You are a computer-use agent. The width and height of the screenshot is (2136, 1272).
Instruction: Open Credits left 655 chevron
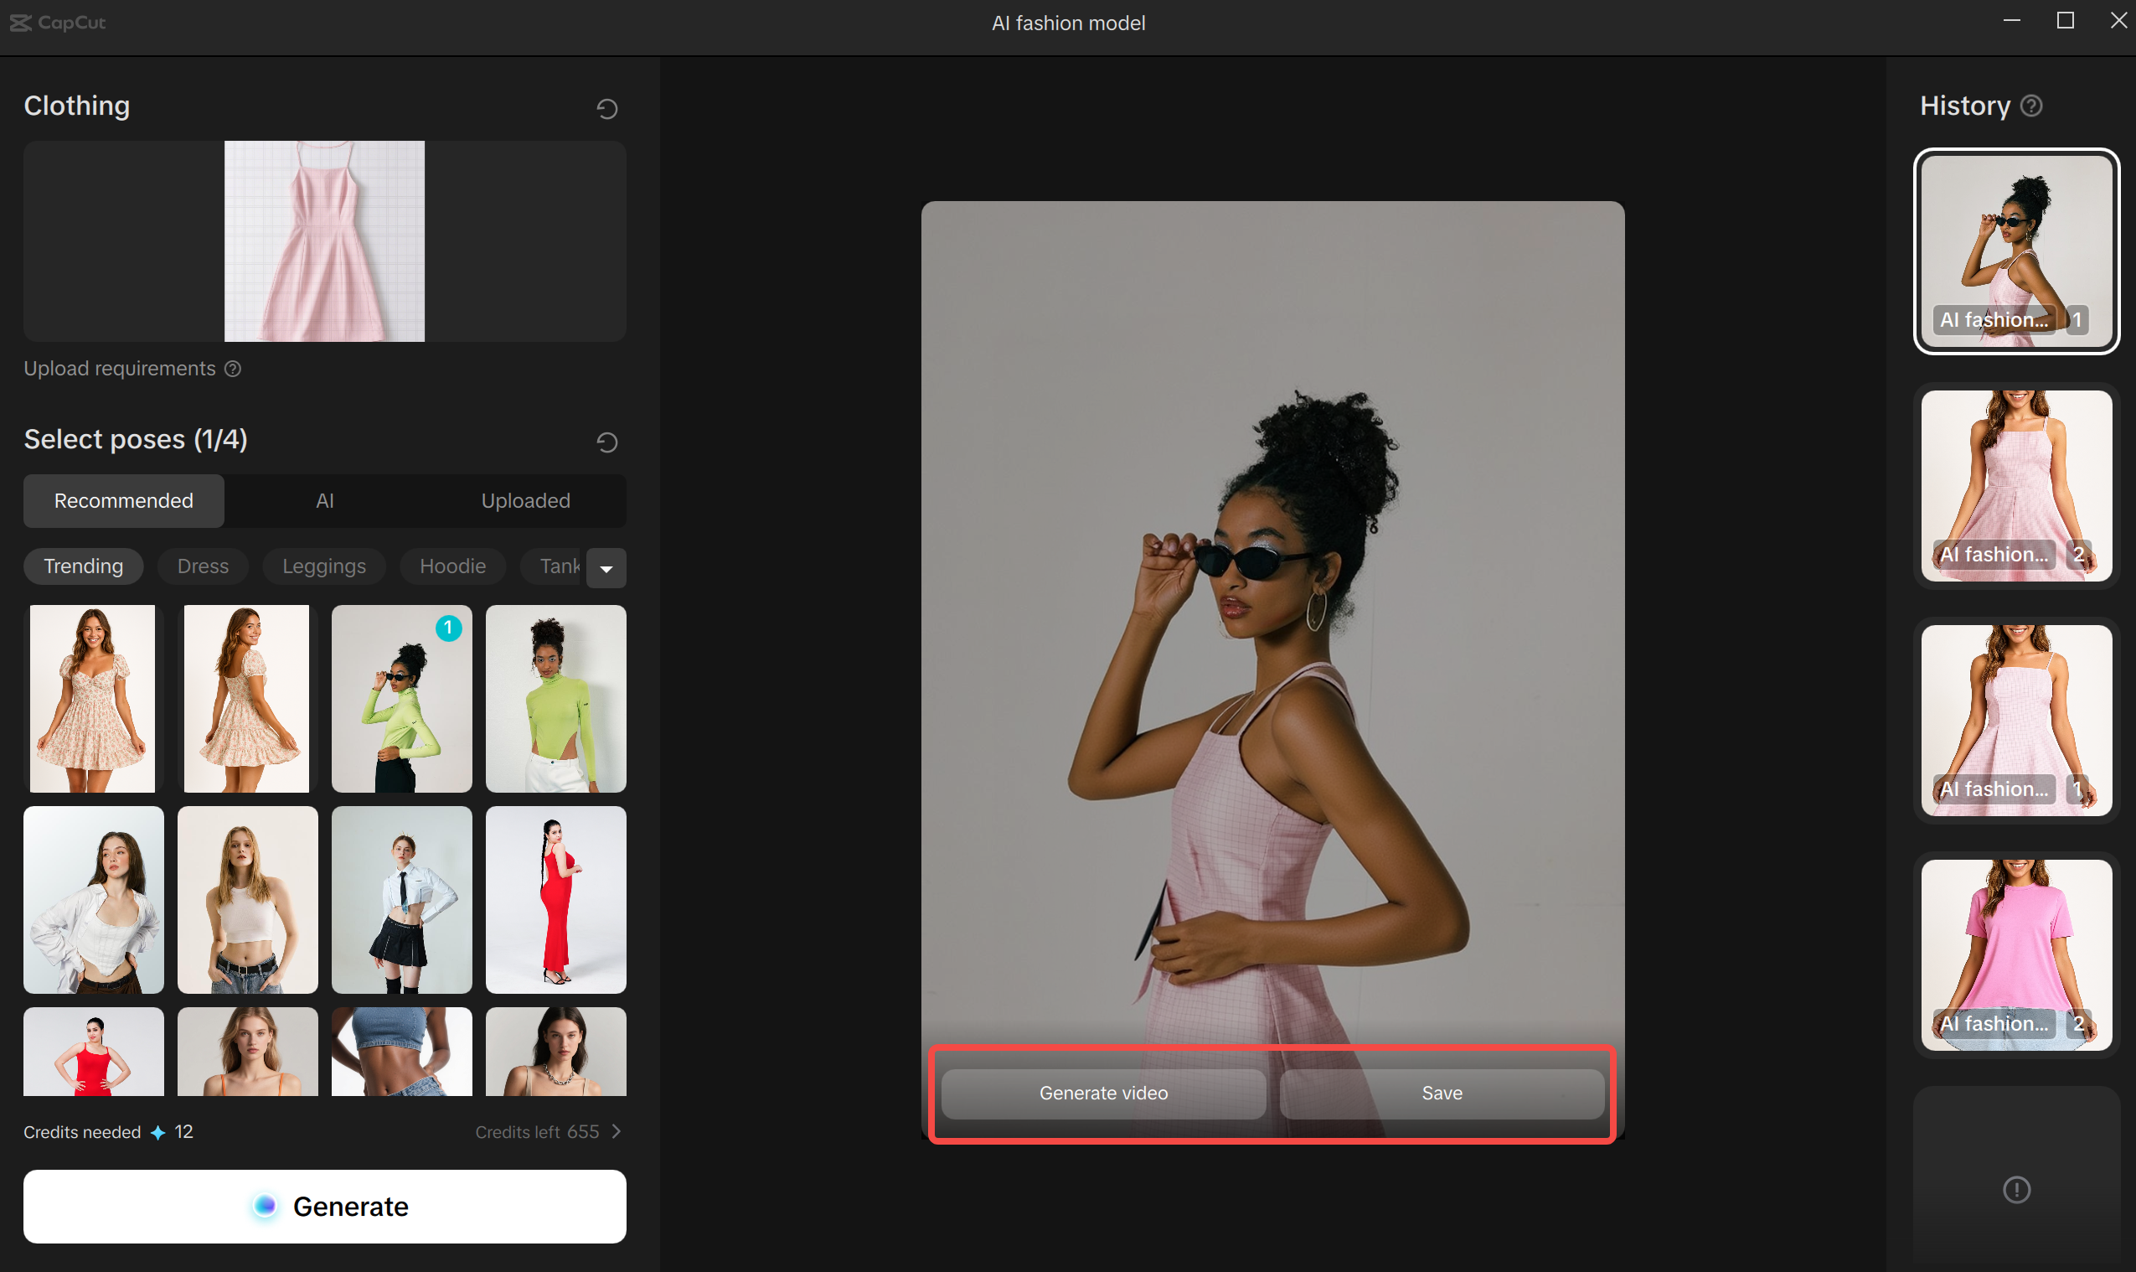(x=616, y=1131)
